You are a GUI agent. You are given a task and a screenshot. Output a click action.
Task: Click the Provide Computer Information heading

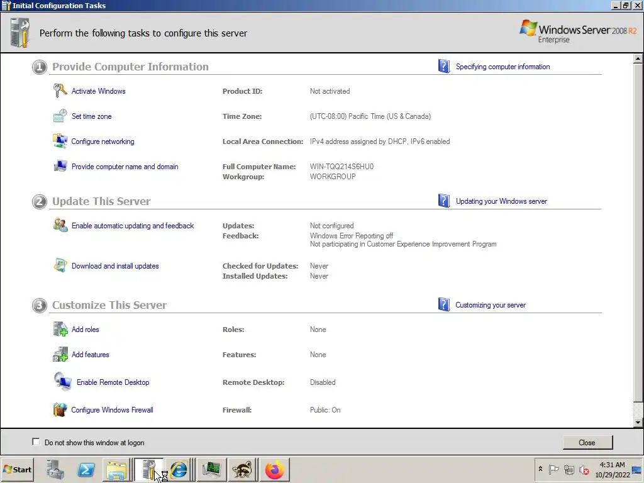click(x=130, y=67)
